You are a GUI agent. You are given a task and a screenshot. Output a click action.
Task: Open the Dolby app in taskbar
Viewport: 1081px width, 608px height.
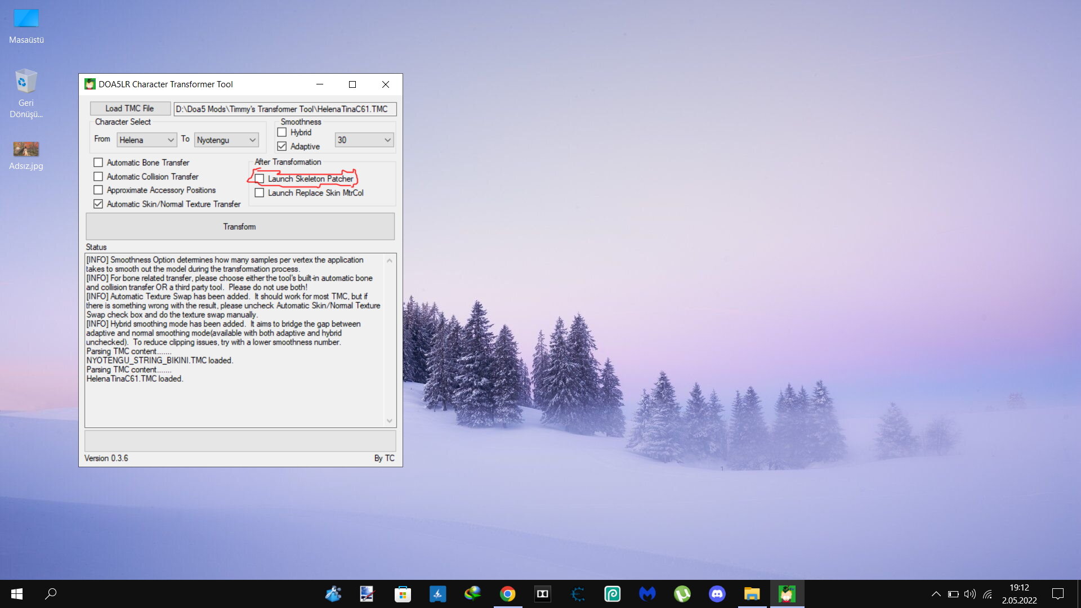coord(542,594)
